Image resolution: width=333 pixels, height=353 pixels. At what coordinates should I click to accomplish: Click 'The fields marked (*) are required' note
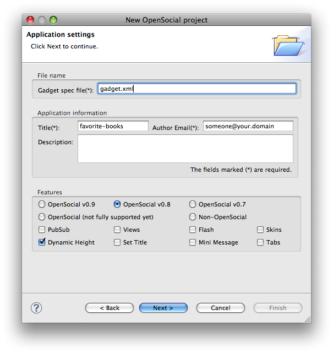coord(241,170)
